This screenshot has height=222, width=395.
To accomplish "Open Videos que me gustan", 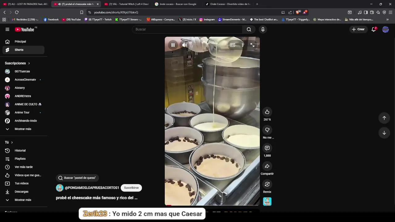I will 23,175.
